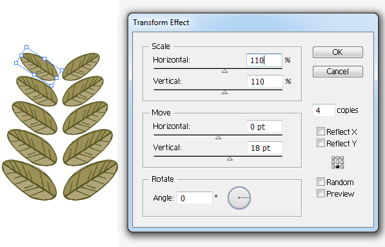Click the Rotate Angle input field

pyautogui.click(x=195, y=198)
